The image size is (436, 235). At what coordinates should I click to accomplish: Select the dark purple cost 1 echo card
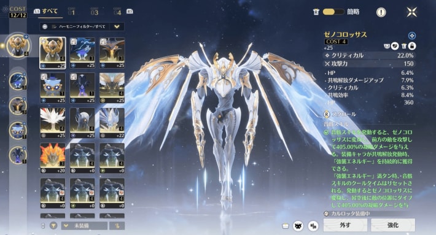82,88
